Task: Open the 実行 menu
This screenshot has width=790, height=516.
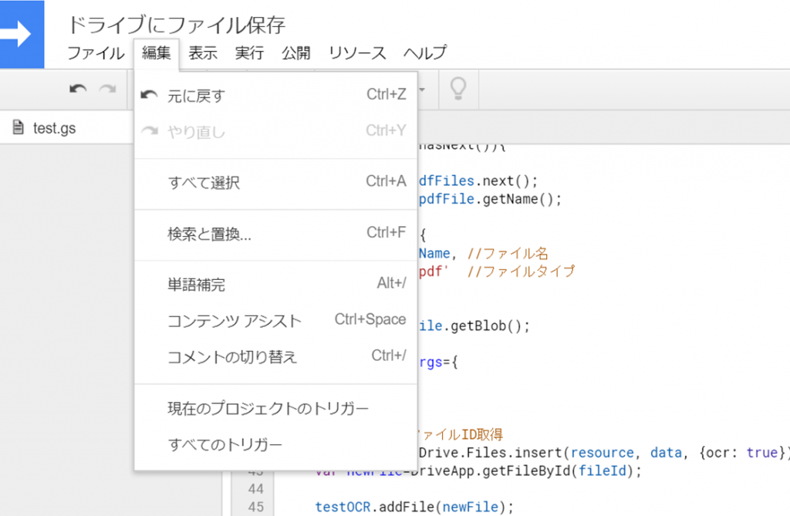Action: click(x=249, y=53)
